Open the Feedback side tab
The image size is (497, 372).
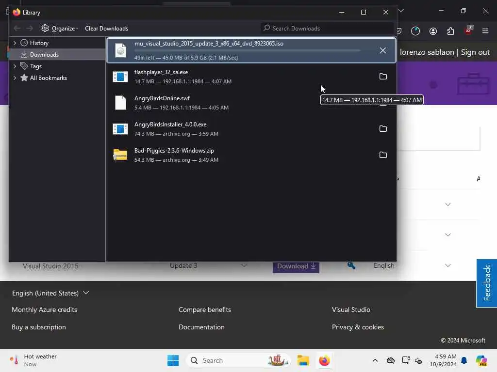pyautogui.click(x=486, y=283)
